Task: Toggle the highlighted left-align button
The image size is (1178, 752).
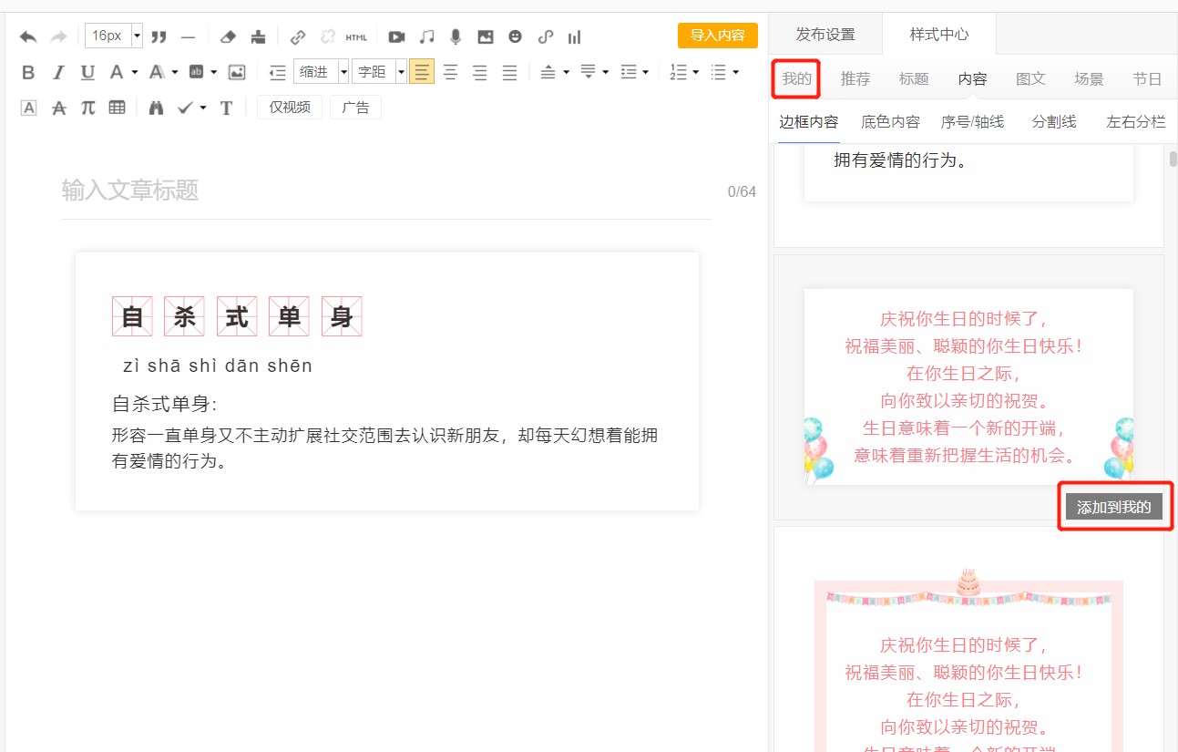Action: click(421, 72)
